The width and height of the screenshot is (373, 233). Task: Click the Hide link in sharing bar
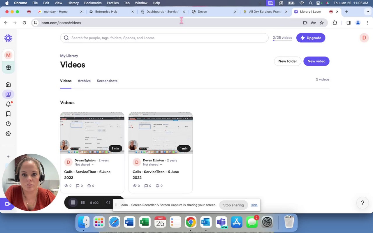pos(254,205)
